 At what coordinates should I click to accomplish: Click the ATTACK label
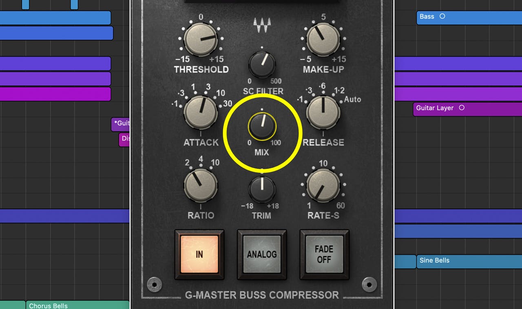(201, 142)
